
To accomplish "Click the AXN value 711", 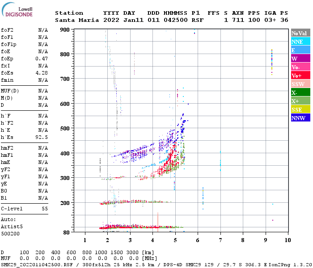I will [x=238, y=20].
